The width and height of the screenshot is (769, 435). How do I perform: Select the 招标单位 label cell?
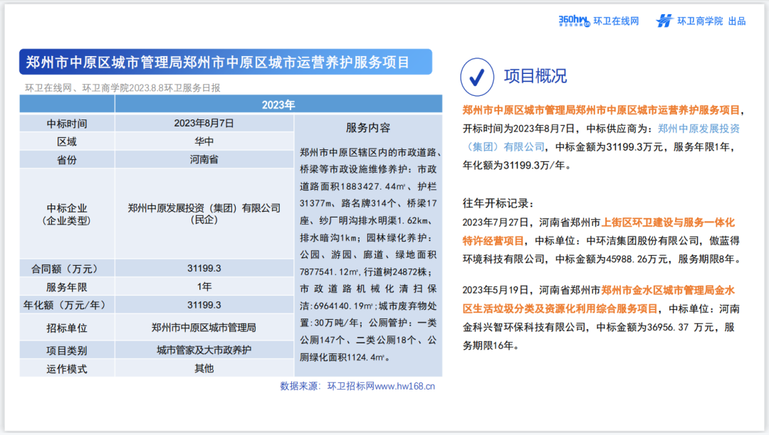click(x=67, y=328)
